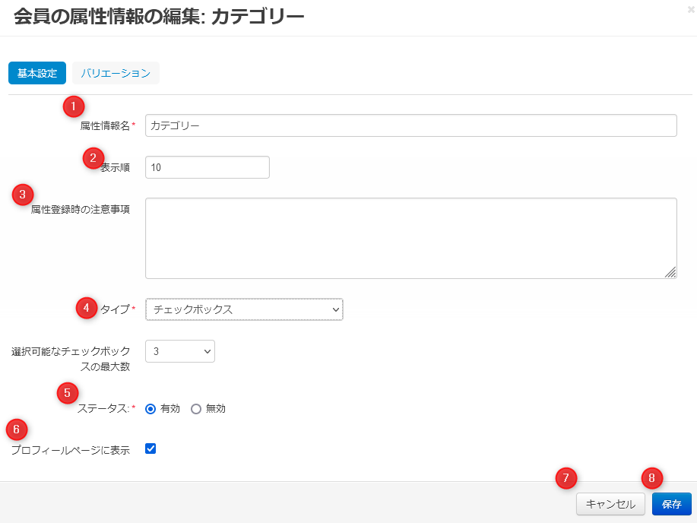This screenshot has width=697, height=523.
Task: Click red annotation marker number 4
Action: [86, 308]
